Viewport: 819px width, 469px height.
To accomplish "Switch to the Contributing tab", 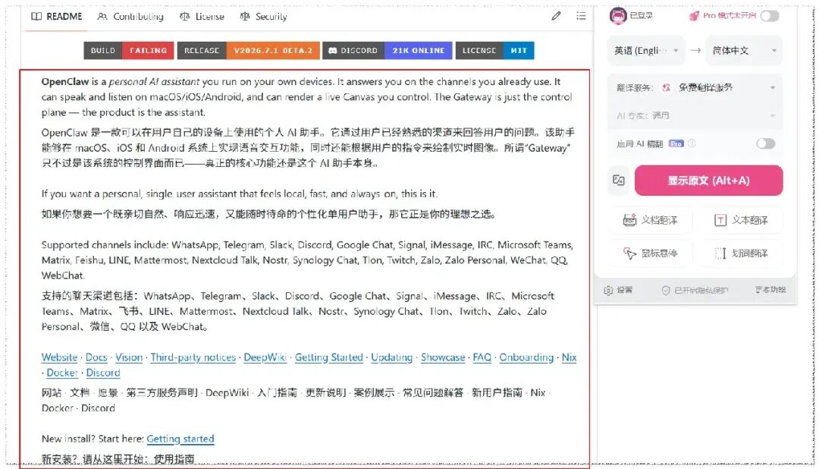I will 130,16.
